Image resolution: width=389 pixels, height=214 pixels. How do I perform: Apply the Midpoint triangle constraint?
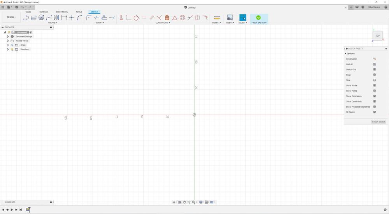pos(175,18)
